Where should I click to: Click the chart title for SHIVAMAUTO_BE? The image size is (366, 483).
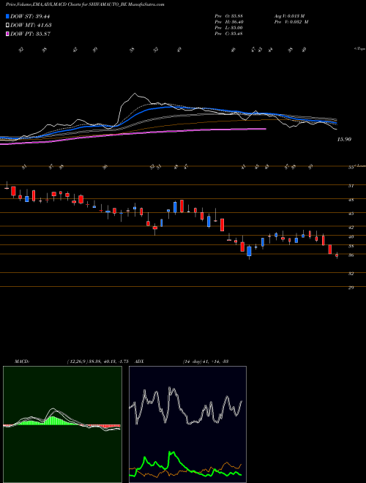pos(85,4)
